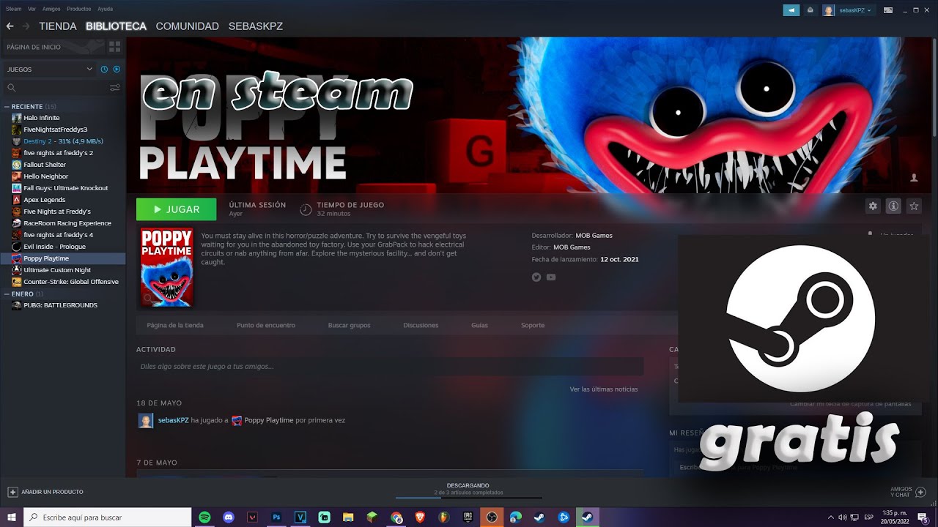Click the friends who play icon on banner
Screen dimensions: 938x527
[914, 178]
